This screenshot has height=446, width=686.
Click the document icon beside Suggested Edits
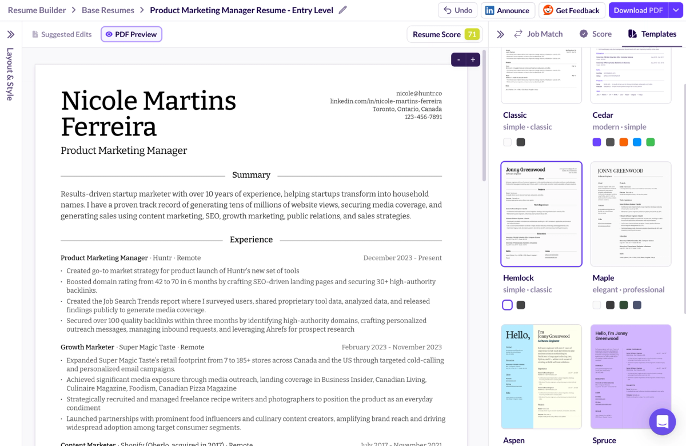click(35, 34)
